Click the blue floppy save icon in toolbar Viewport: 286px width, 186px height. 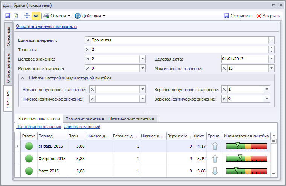[x=8, y=16]
